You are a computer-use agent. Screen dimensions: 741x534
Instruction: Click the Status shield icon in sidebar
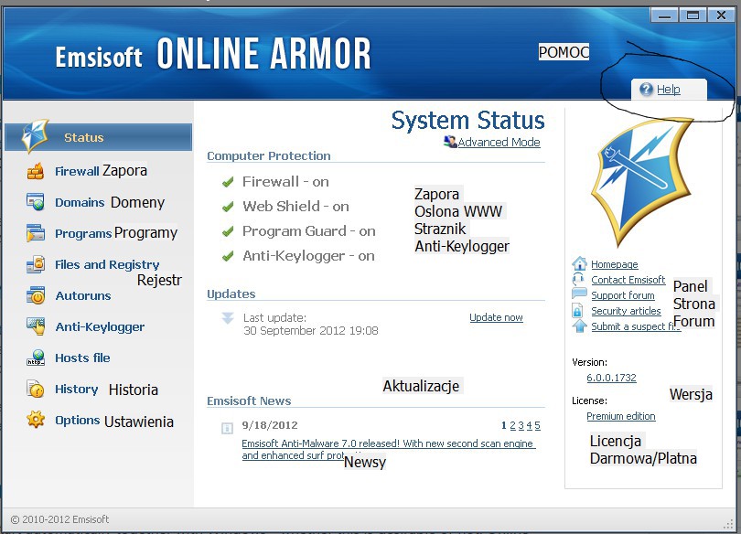(35, 135)
